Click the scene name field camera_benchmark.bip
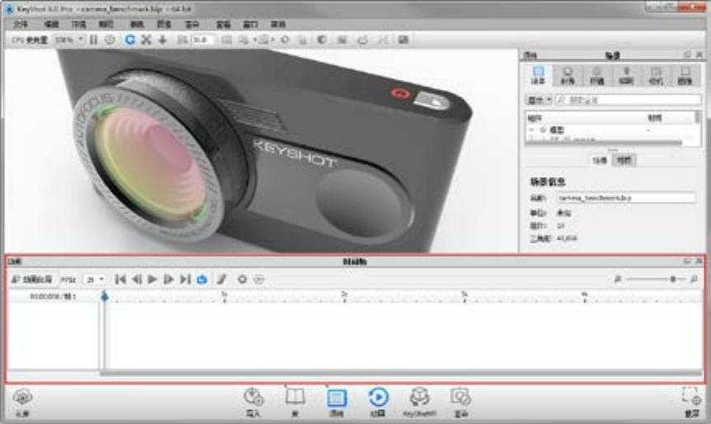 626,198
